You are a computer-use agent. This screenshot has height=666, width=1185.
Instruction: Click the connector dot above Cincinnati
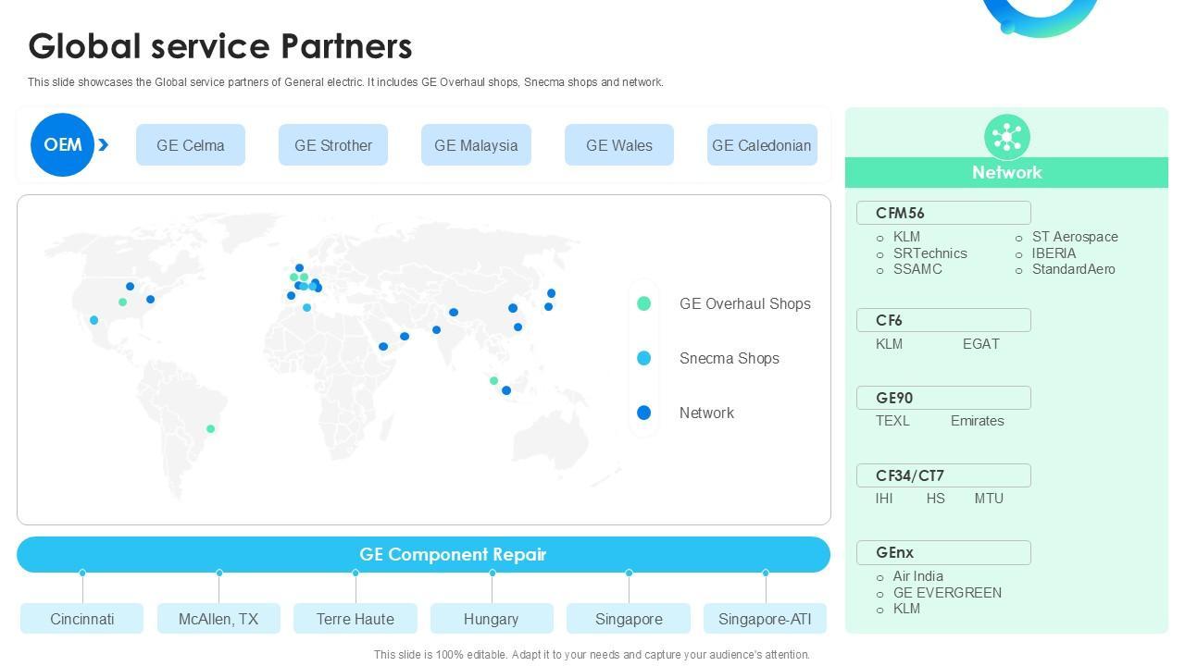click(82, 573)
